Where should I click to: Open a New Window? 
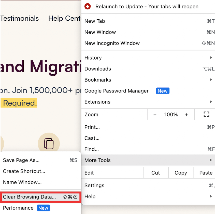[x=148, y=32]
